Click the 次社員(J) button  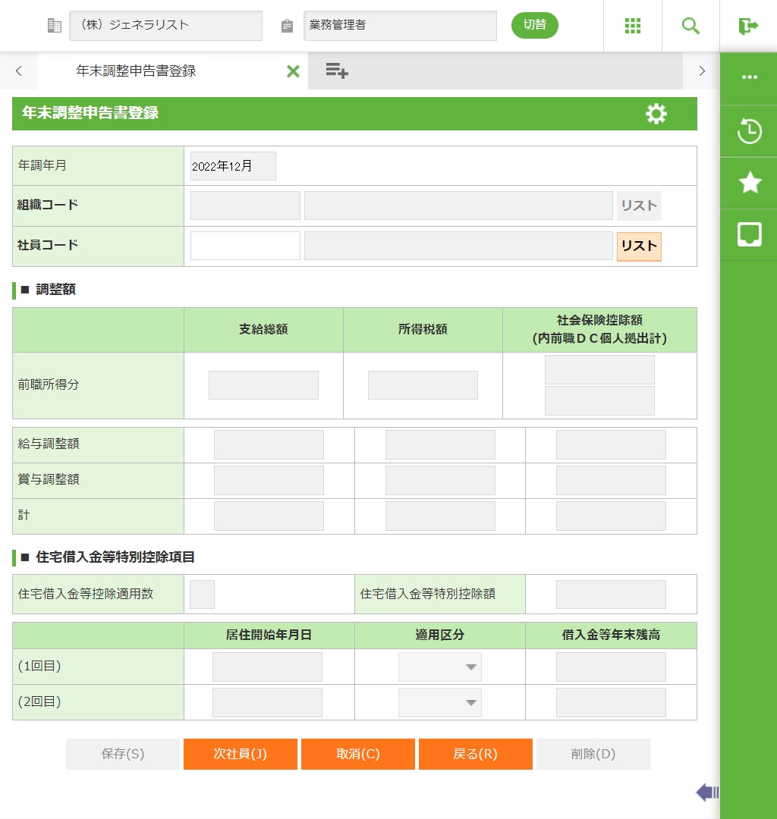click(240, 755)
